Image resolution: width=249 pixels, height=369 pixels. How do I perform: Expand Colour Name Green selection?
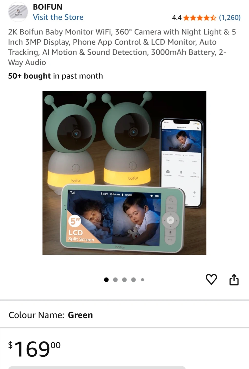click(124, 315)
